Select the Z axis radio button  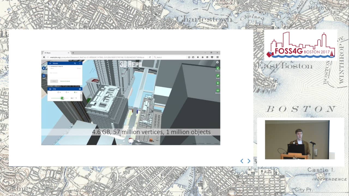pos(75,92)
